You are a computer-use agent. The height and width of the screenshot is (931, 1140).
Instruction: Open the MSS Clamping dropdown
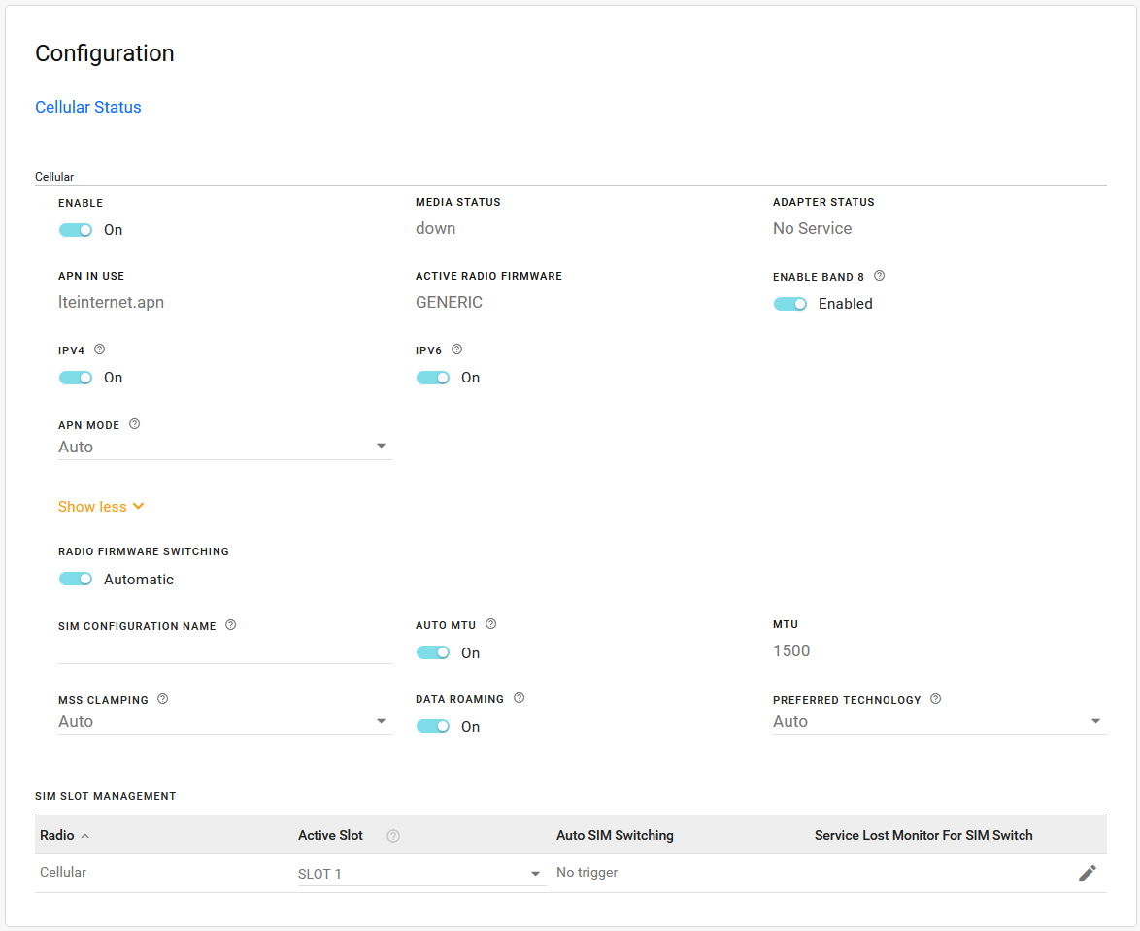[x=224, y=722]
